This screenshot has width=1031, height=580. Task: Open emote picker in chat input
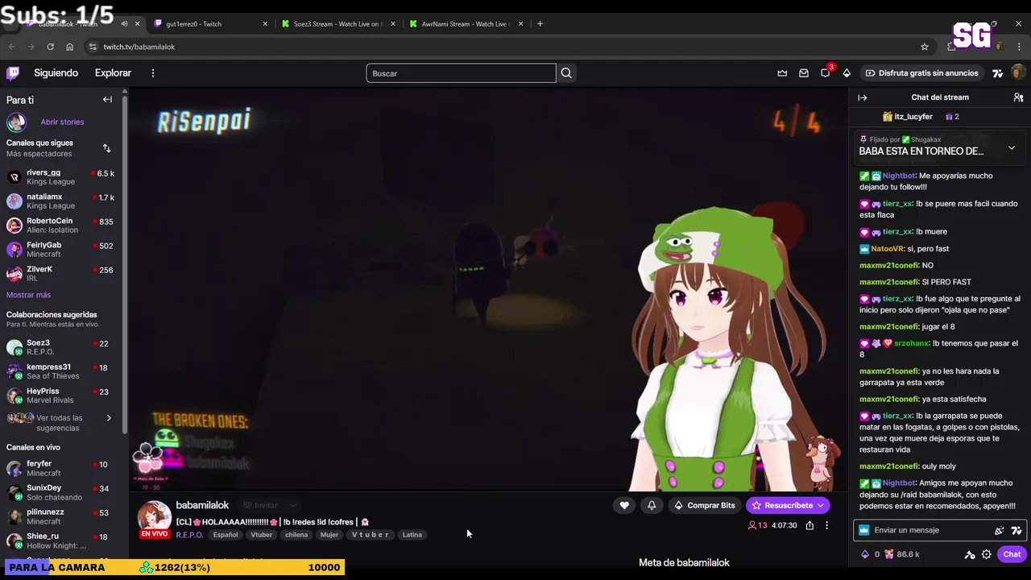1017,530
